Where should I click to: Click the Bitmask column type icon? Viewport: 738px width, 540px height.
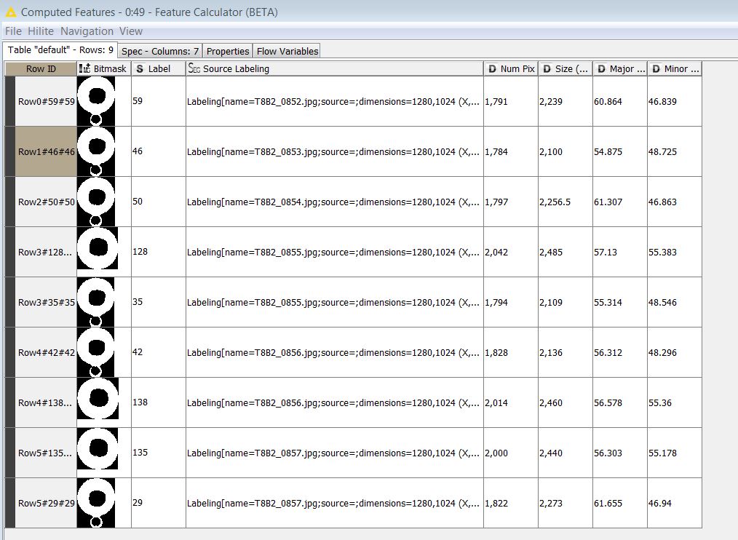point(84,68)
